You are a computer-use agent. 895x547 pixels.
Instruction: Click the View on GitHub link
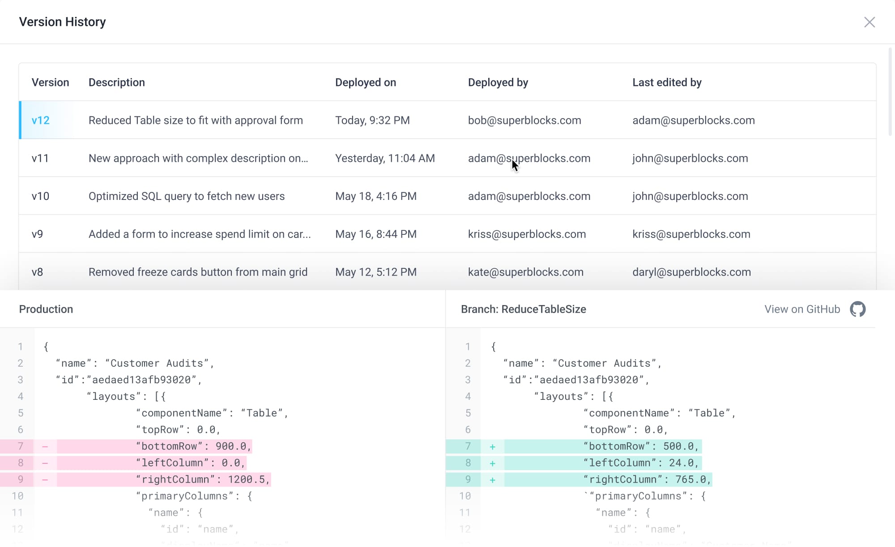pyautogui.click(x=802, y=309)
